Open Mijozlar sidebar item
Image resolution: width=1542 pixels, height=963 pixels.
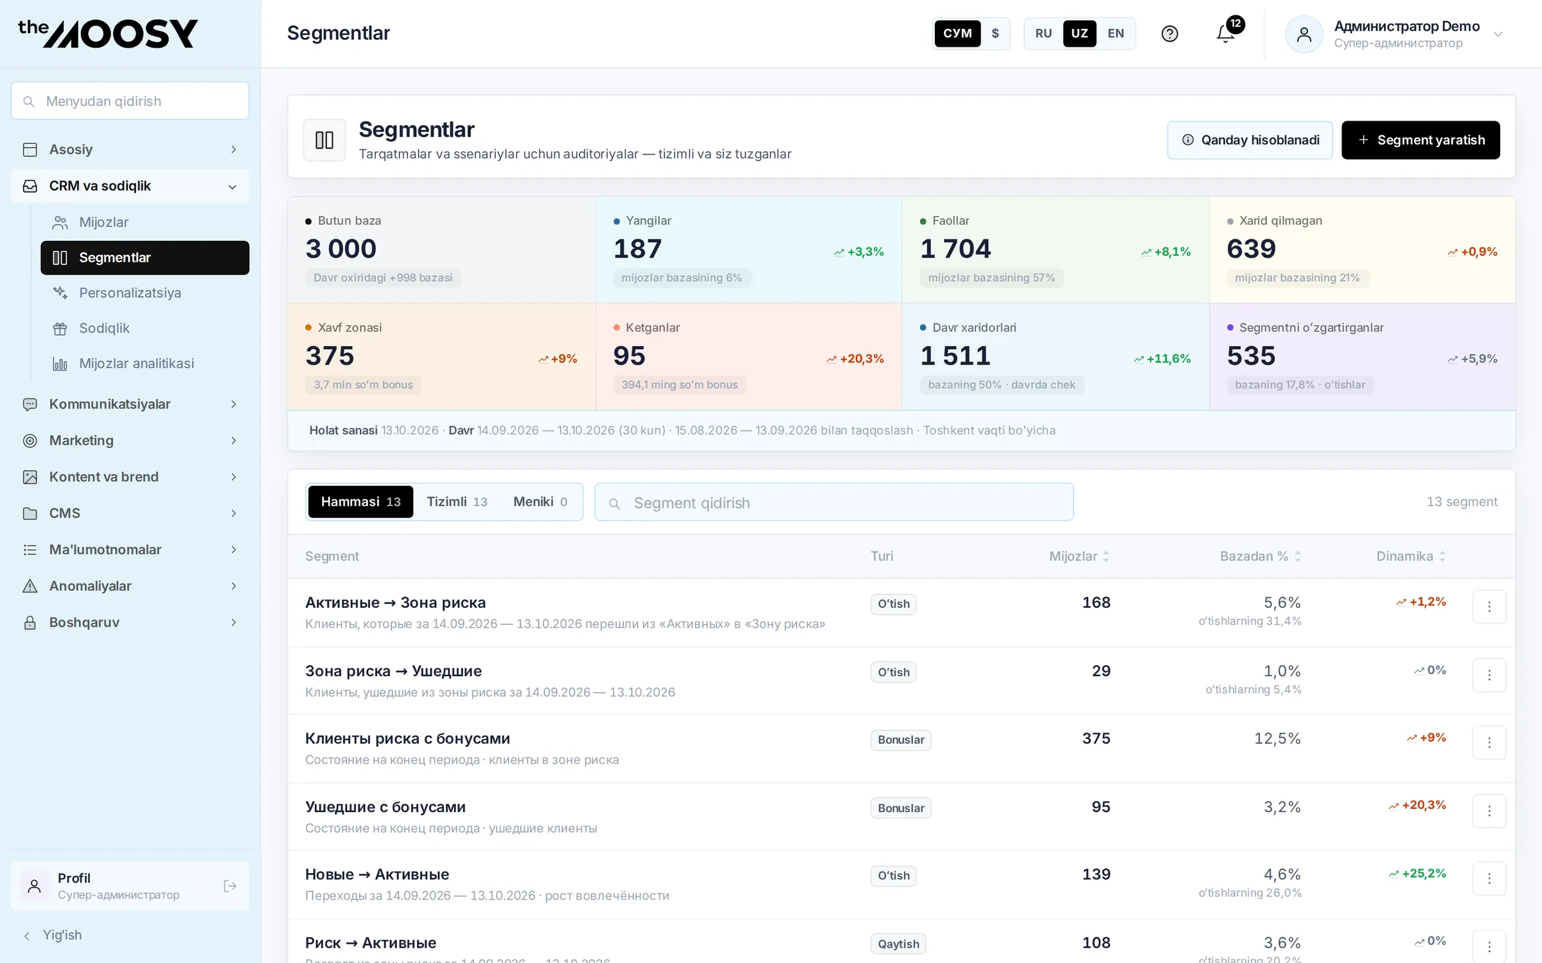tap(145, 222)
